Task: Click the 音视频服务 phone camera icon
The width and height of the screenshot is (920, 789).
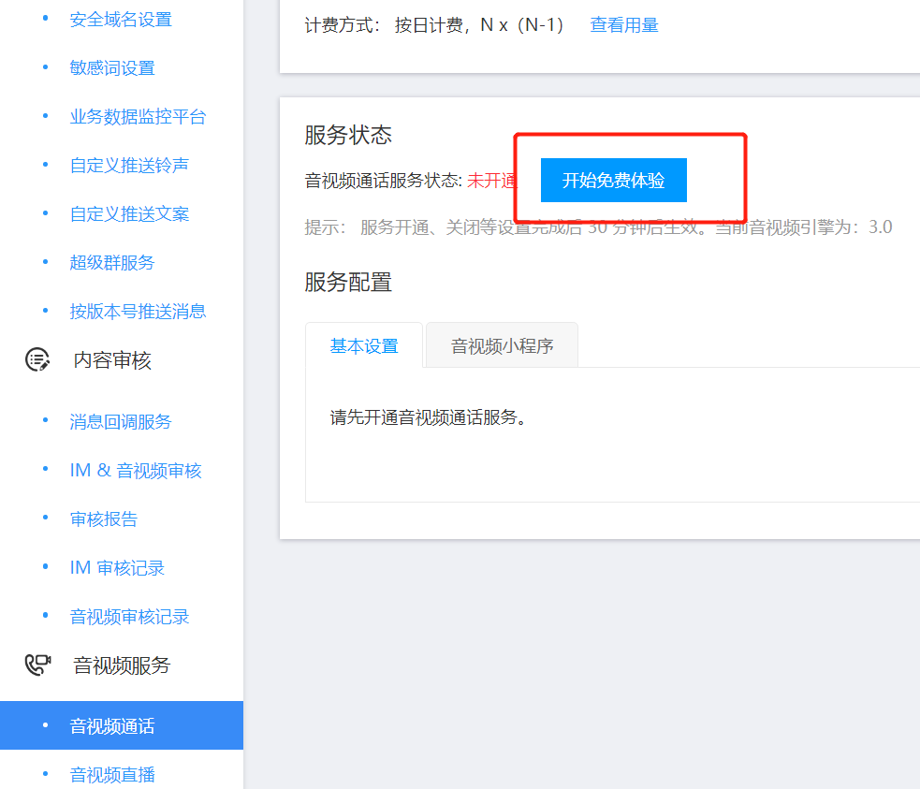Action: [x=37, y=665]
